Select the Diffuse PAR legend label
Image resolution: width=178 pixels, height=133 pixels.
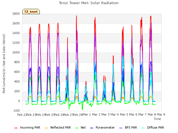point(155,127)
